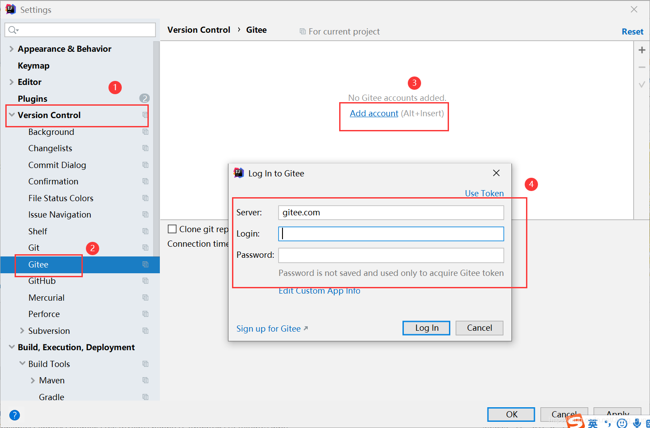Click project-level icon next to Version Control
Viewport: 650px width, 428px height.
[145, 115]
